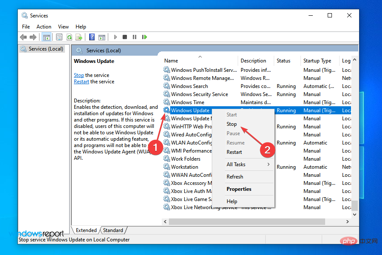Image resolution: width=382 pixels, height=255 pixels.
Task: Select the Windows Search service entry
Action: (x=190, y=86)
